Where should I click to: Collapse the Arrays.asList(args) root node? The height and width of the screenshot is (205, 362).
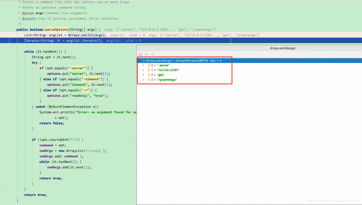(x=139, y=61)
